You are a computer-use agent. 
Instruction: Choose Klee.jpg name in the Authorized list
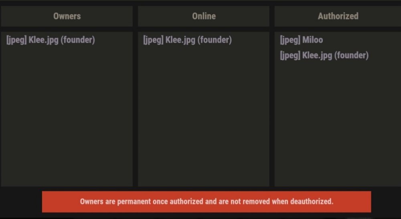[x=317, y=56]
